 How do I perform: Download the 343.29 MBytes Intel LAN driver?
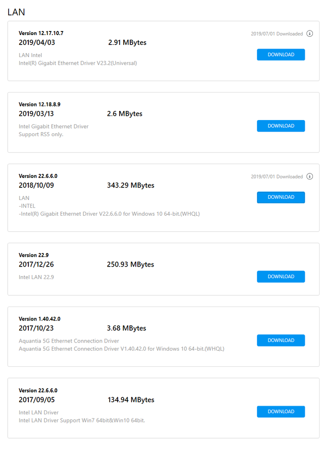pyautogui.click(x=281, y=197)
